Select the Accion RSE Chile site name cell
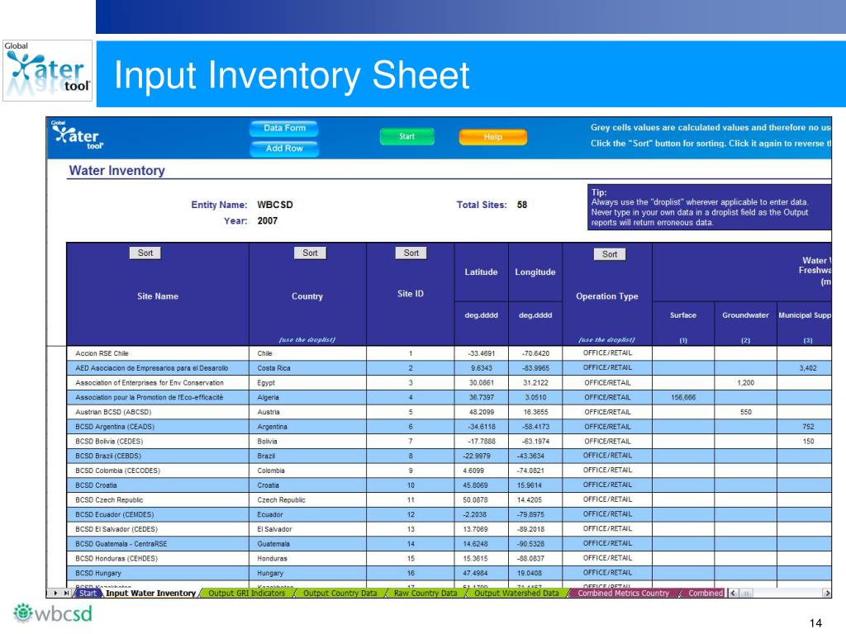This screenshot has height=634, width=846. pyautogui.click(x=158, y=353)
